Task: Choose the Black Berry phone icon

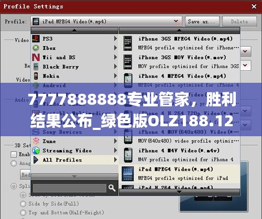Action: click(x=36, y=67)
